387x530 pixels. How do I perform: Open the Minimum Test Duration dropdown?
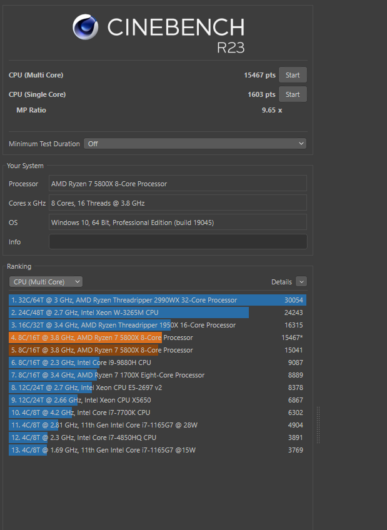[195, 144]
